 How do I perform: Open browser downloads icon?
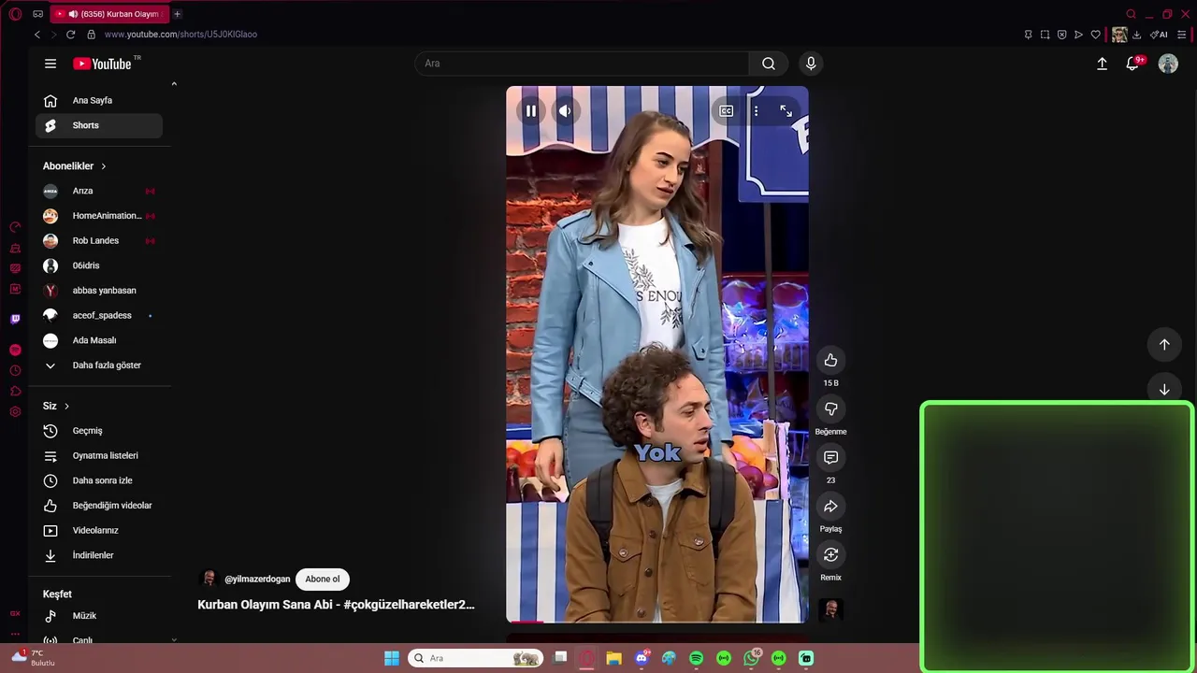(x=1137, y=35)
